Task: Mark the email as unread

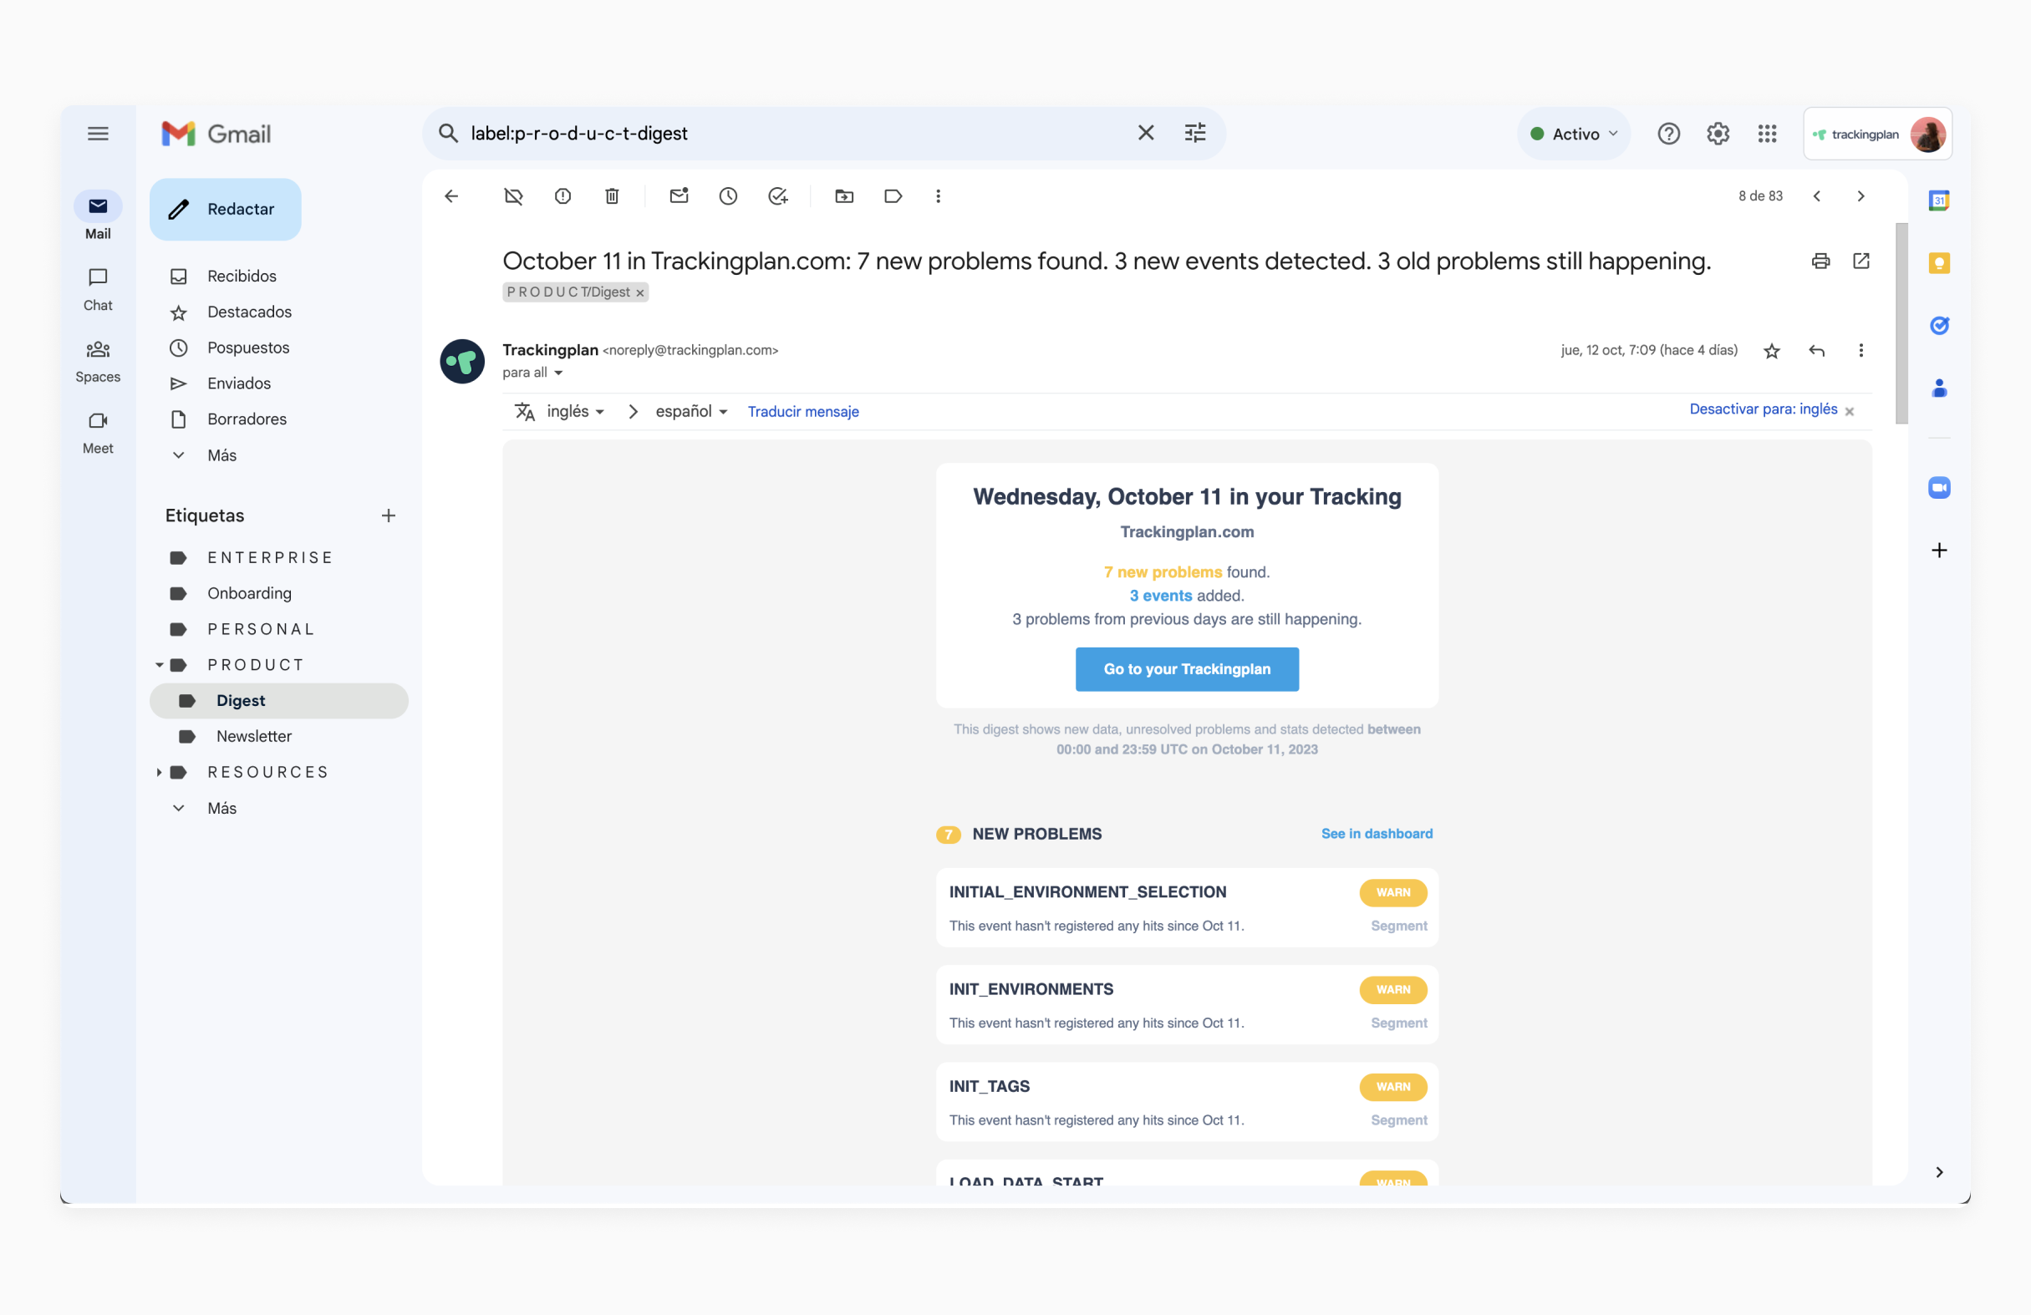Action: pos(679,196)
